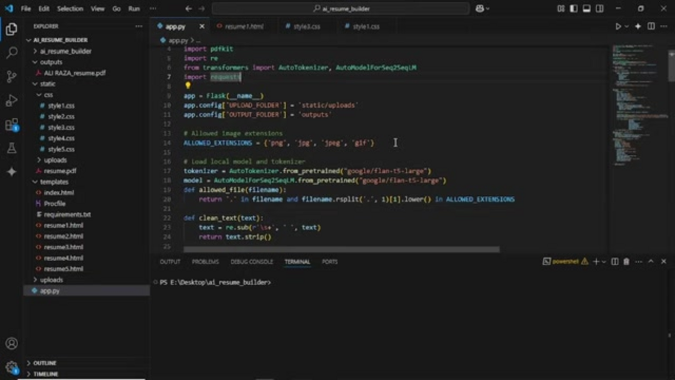Open the Testing flask icon view

(11, 149)
